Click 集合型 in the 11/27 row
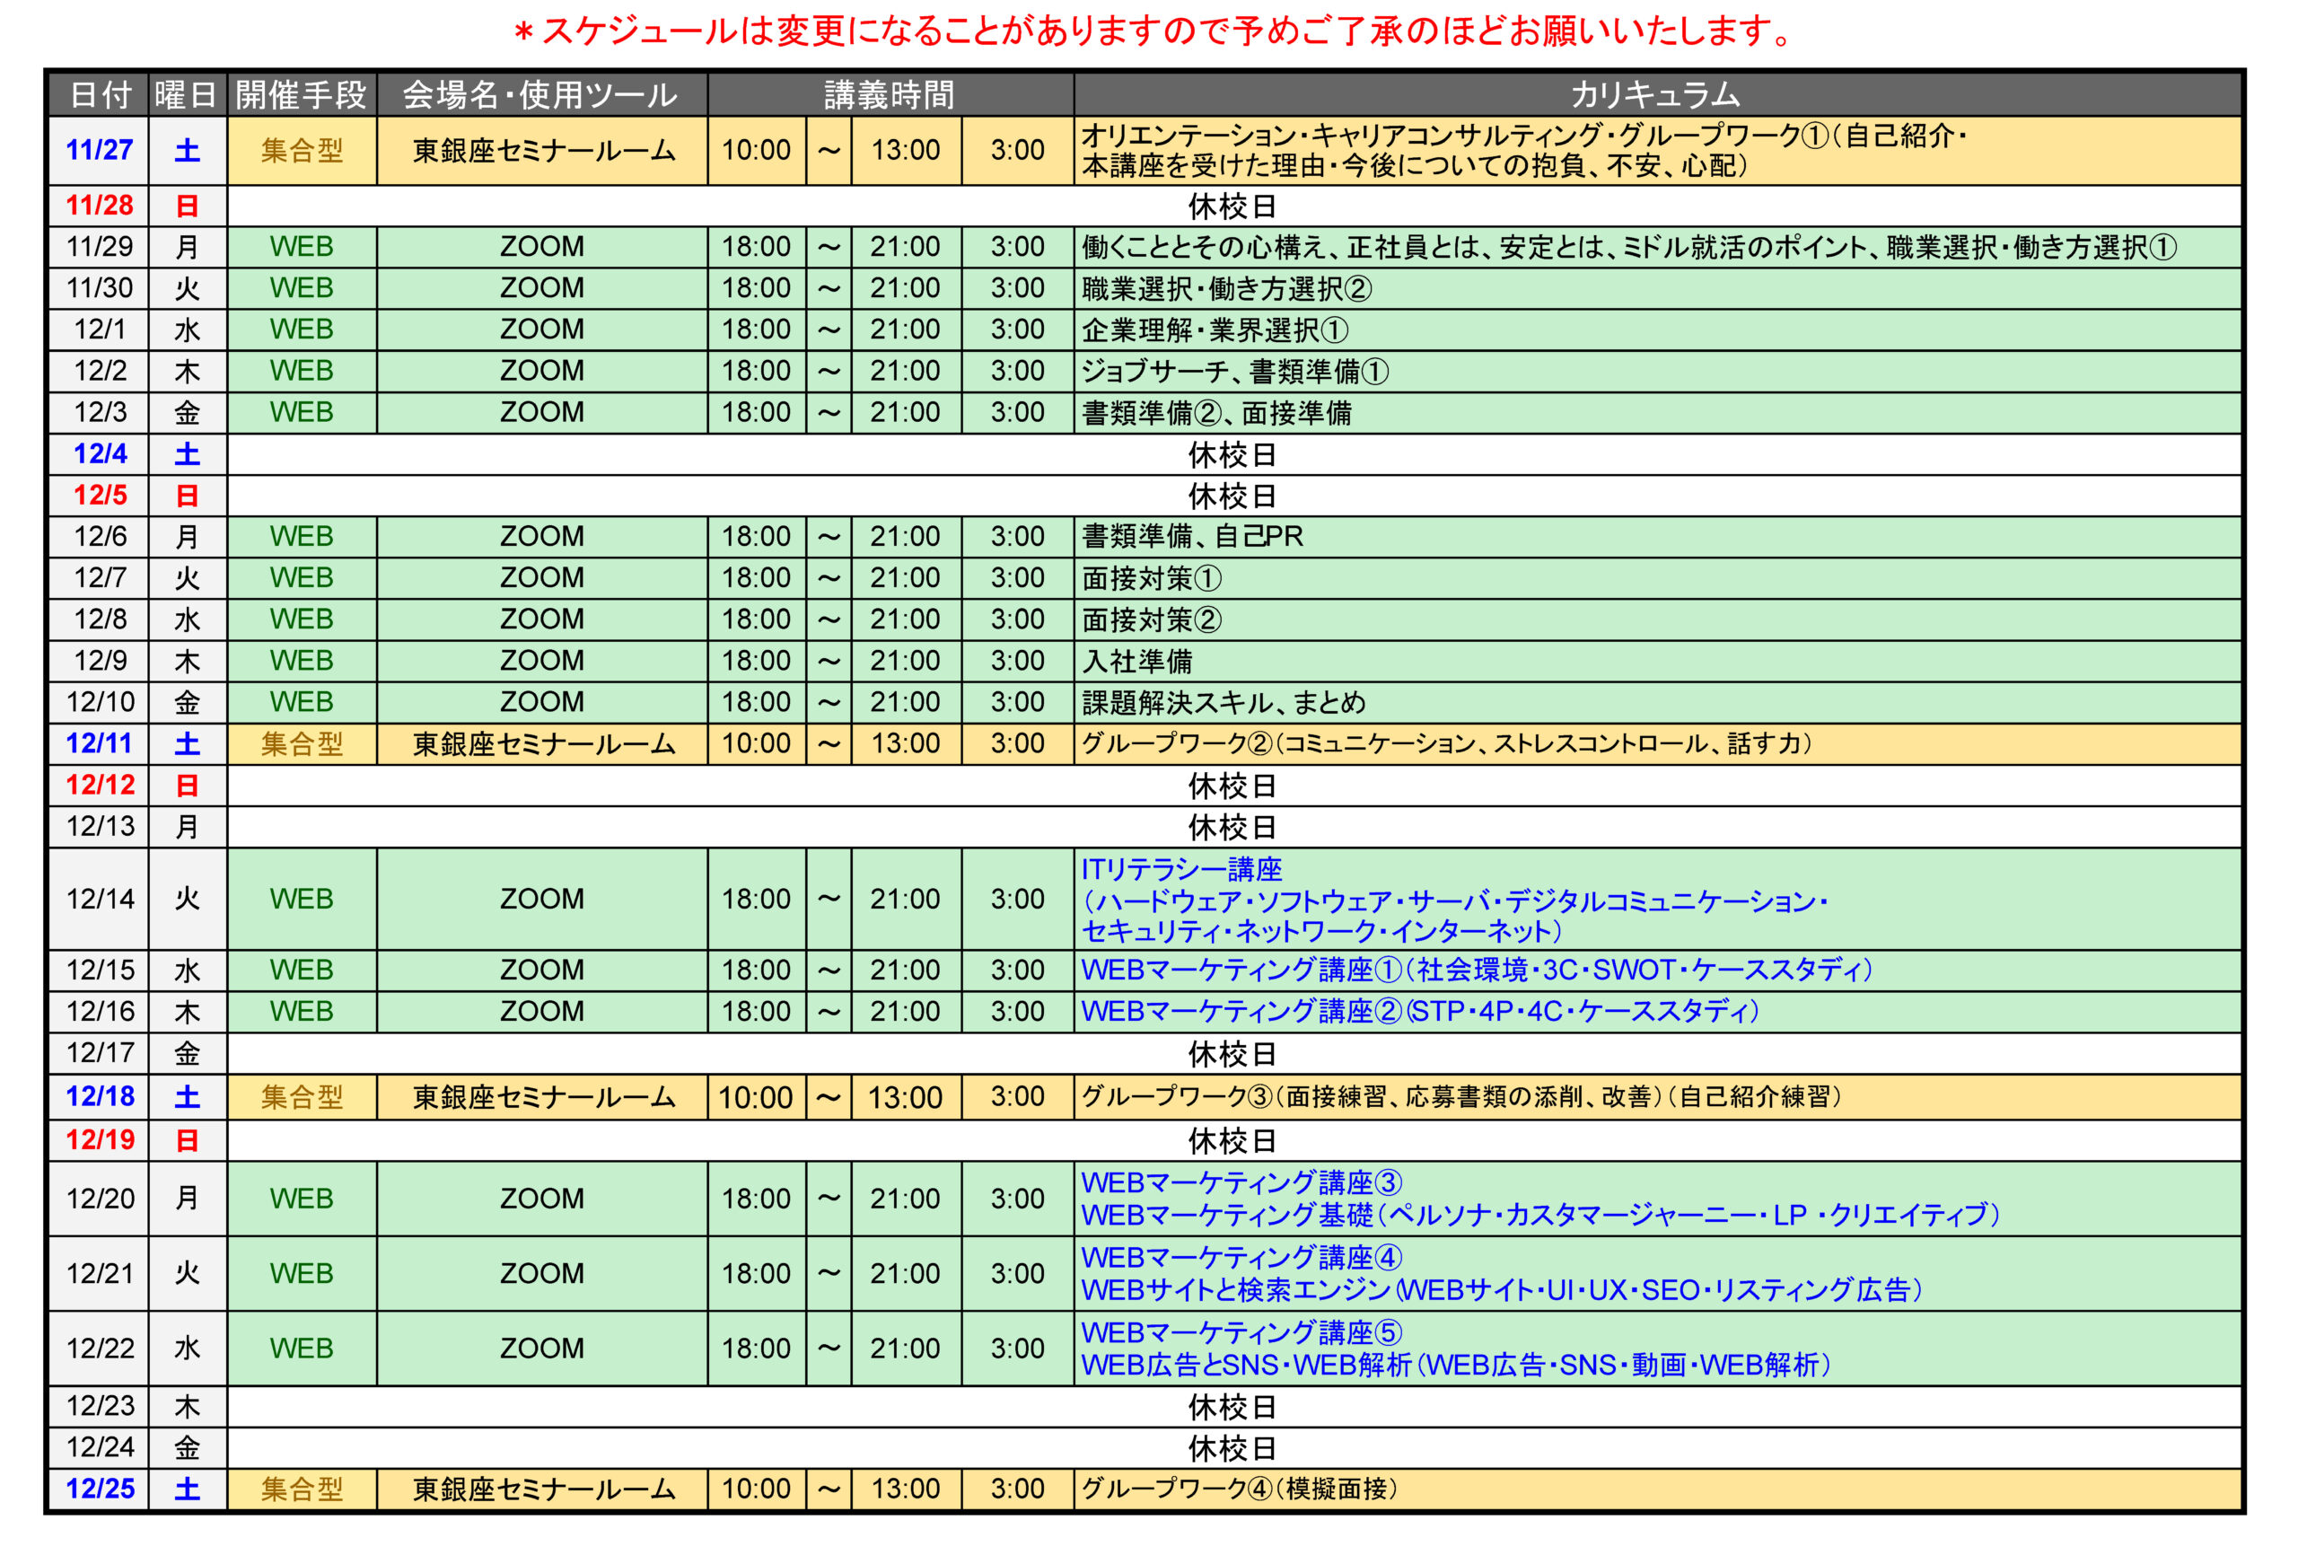This screenshot has width=2298, height=1555. 302,150
